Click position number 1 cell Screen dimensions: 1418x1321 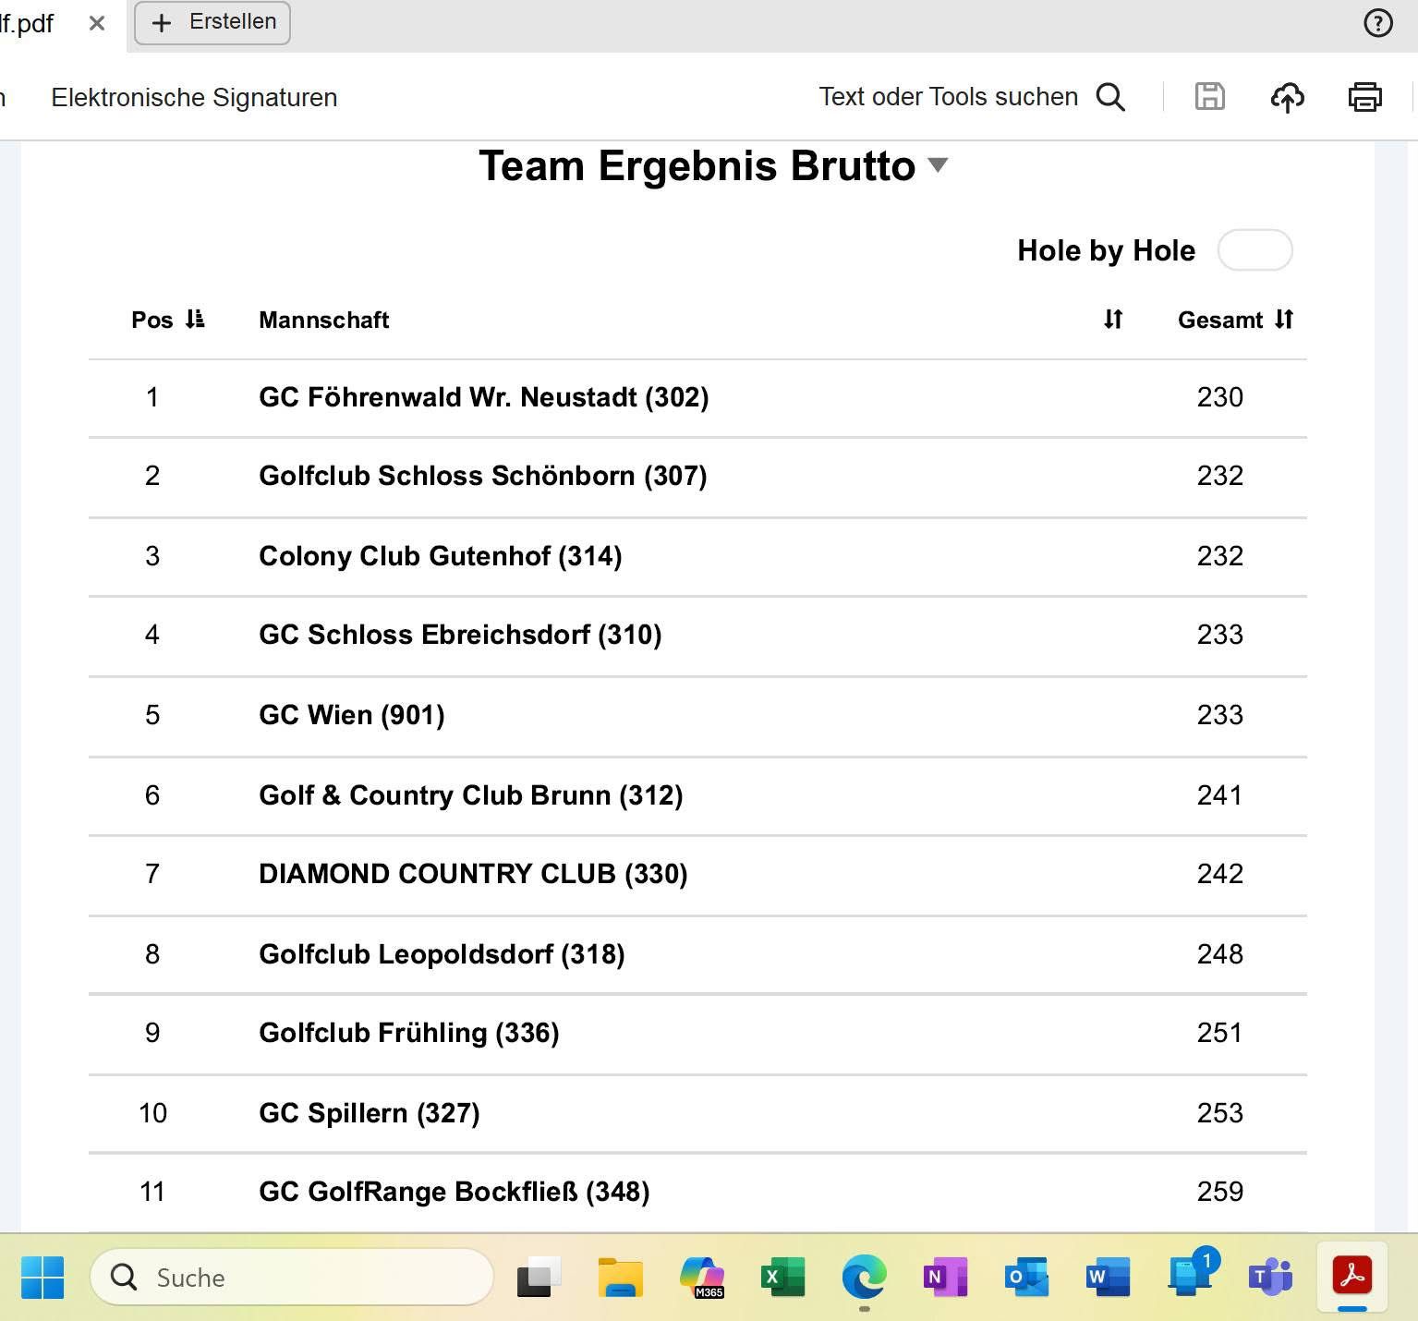coord(152,397)
